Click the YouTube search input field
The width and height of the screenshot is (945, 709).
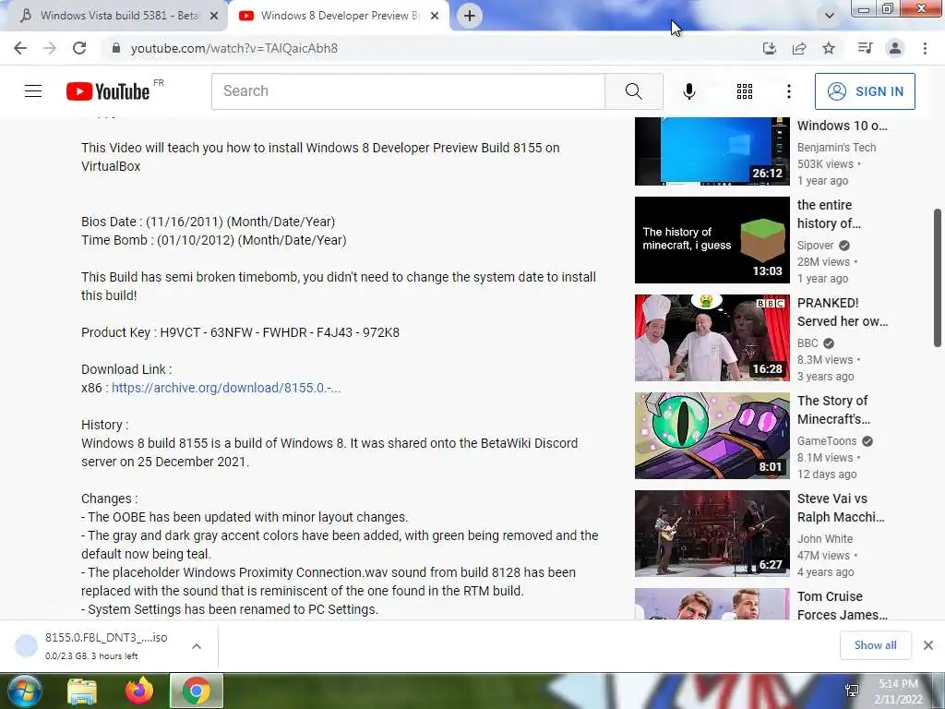coord(408,91)
